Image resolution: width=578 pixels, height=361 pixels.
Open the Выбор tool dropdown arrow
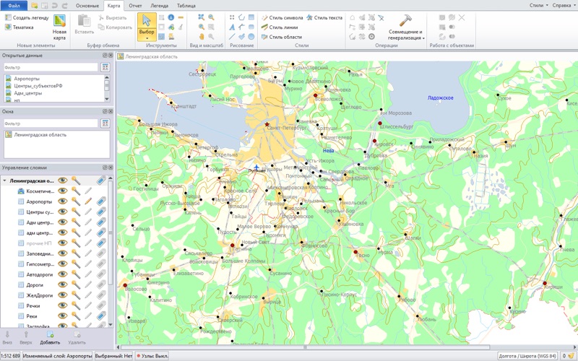(x=147, y=38)
